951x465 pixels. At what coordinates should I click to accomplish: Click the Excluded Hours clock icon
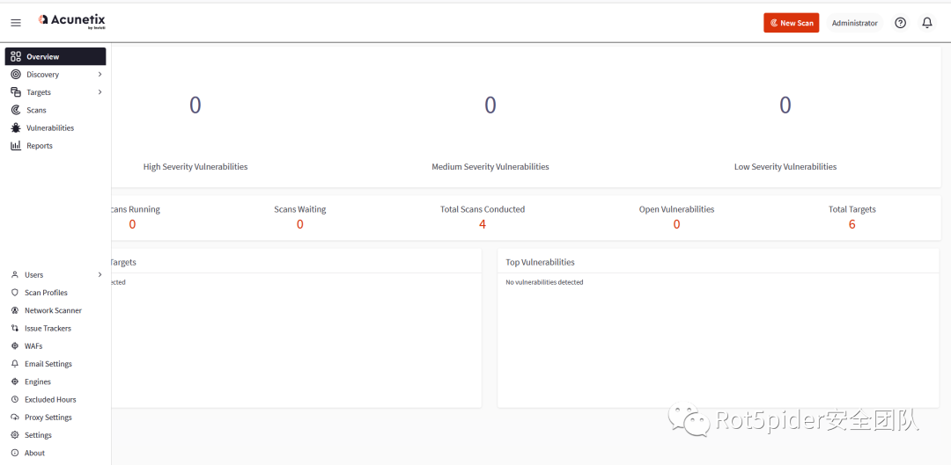click(x=15, y=400)
